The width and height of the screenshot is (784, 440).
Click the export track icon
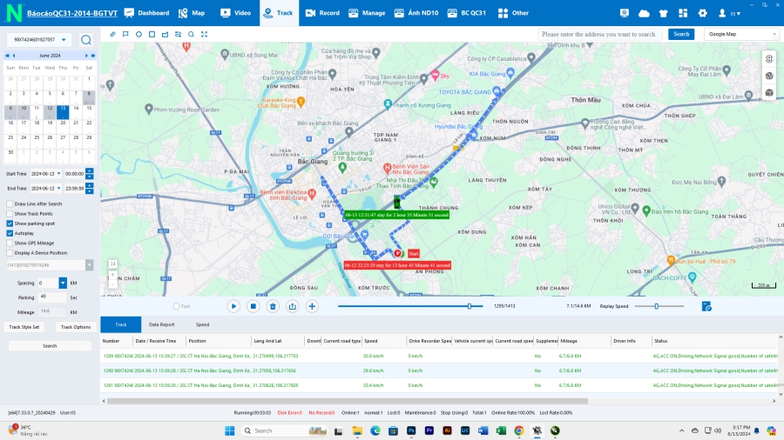point(292,306)
